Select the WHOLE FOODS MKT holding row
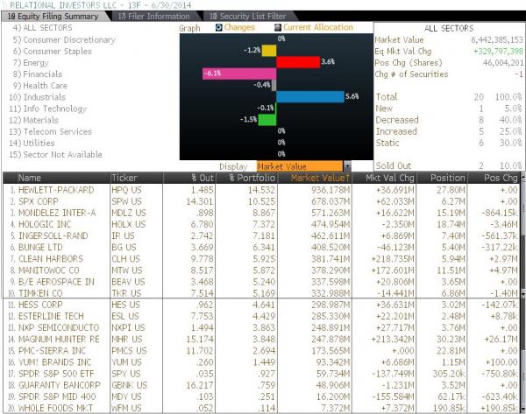Viewport: 526px width, 414px height. point(261,408)
